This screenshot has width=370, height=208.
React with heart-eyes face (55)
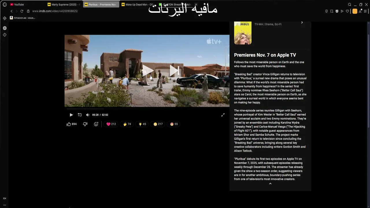click(174, 124)
